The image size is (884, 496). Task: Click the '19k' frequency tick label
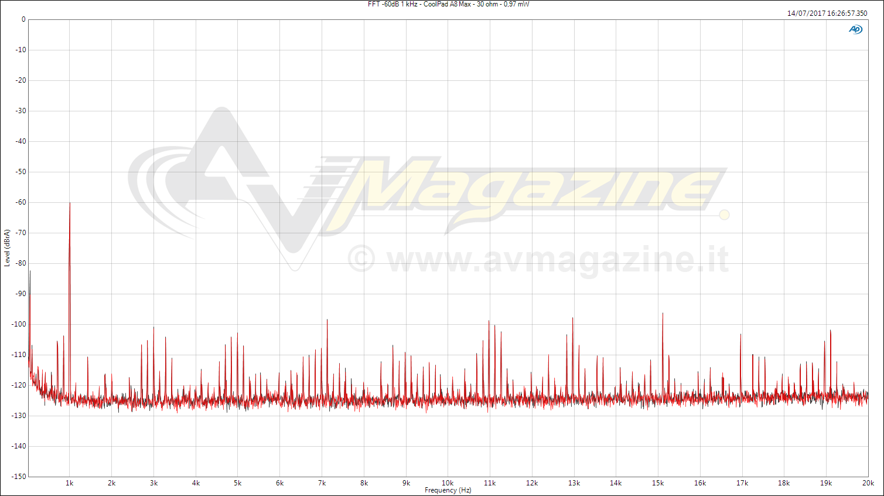click(x=826, y=483)
